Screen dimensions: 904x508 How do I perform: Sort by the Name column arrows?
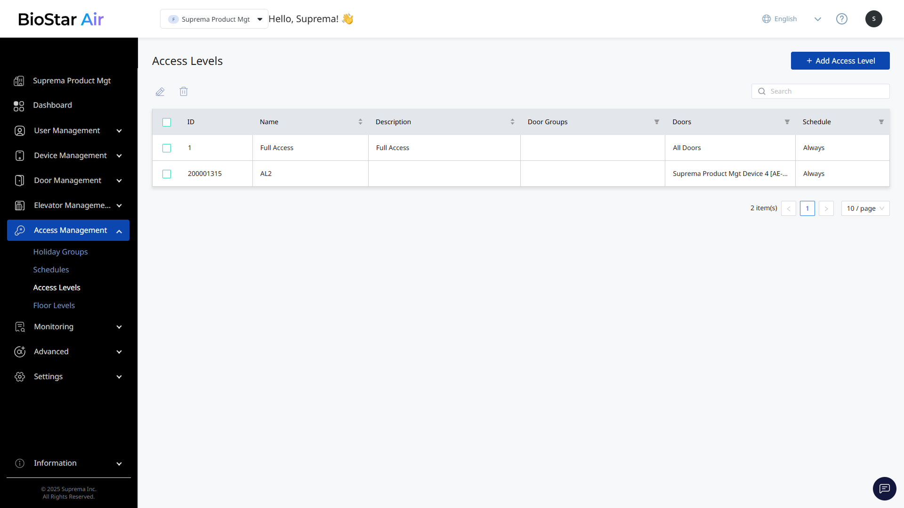point(360,122)
